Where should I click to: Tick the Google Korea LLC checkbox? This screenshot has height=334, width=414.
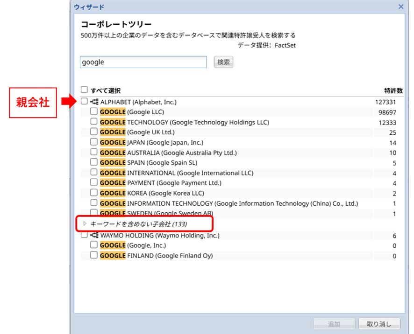pyautogui.click(x=94, y=193)
